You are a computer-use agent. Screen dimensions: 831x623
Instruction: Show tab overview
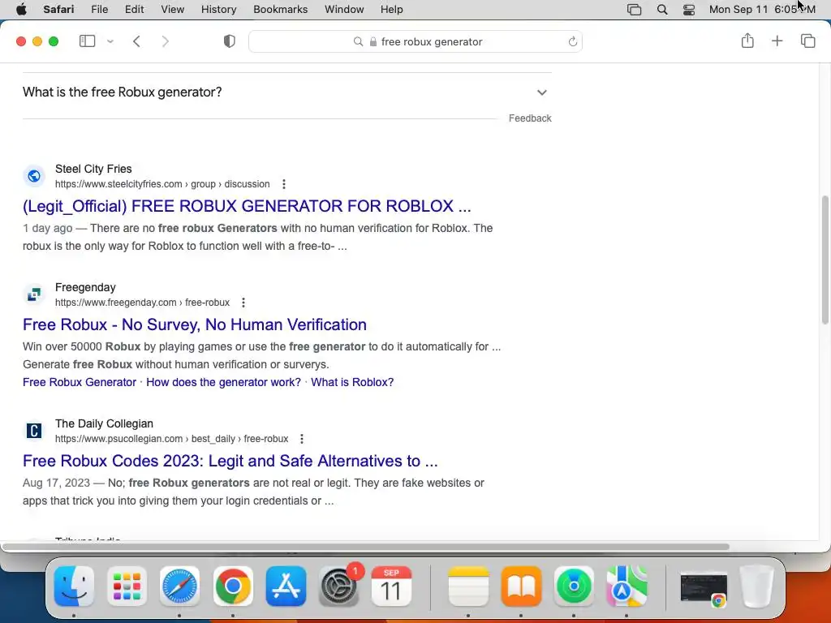click(x=807, y=41)
